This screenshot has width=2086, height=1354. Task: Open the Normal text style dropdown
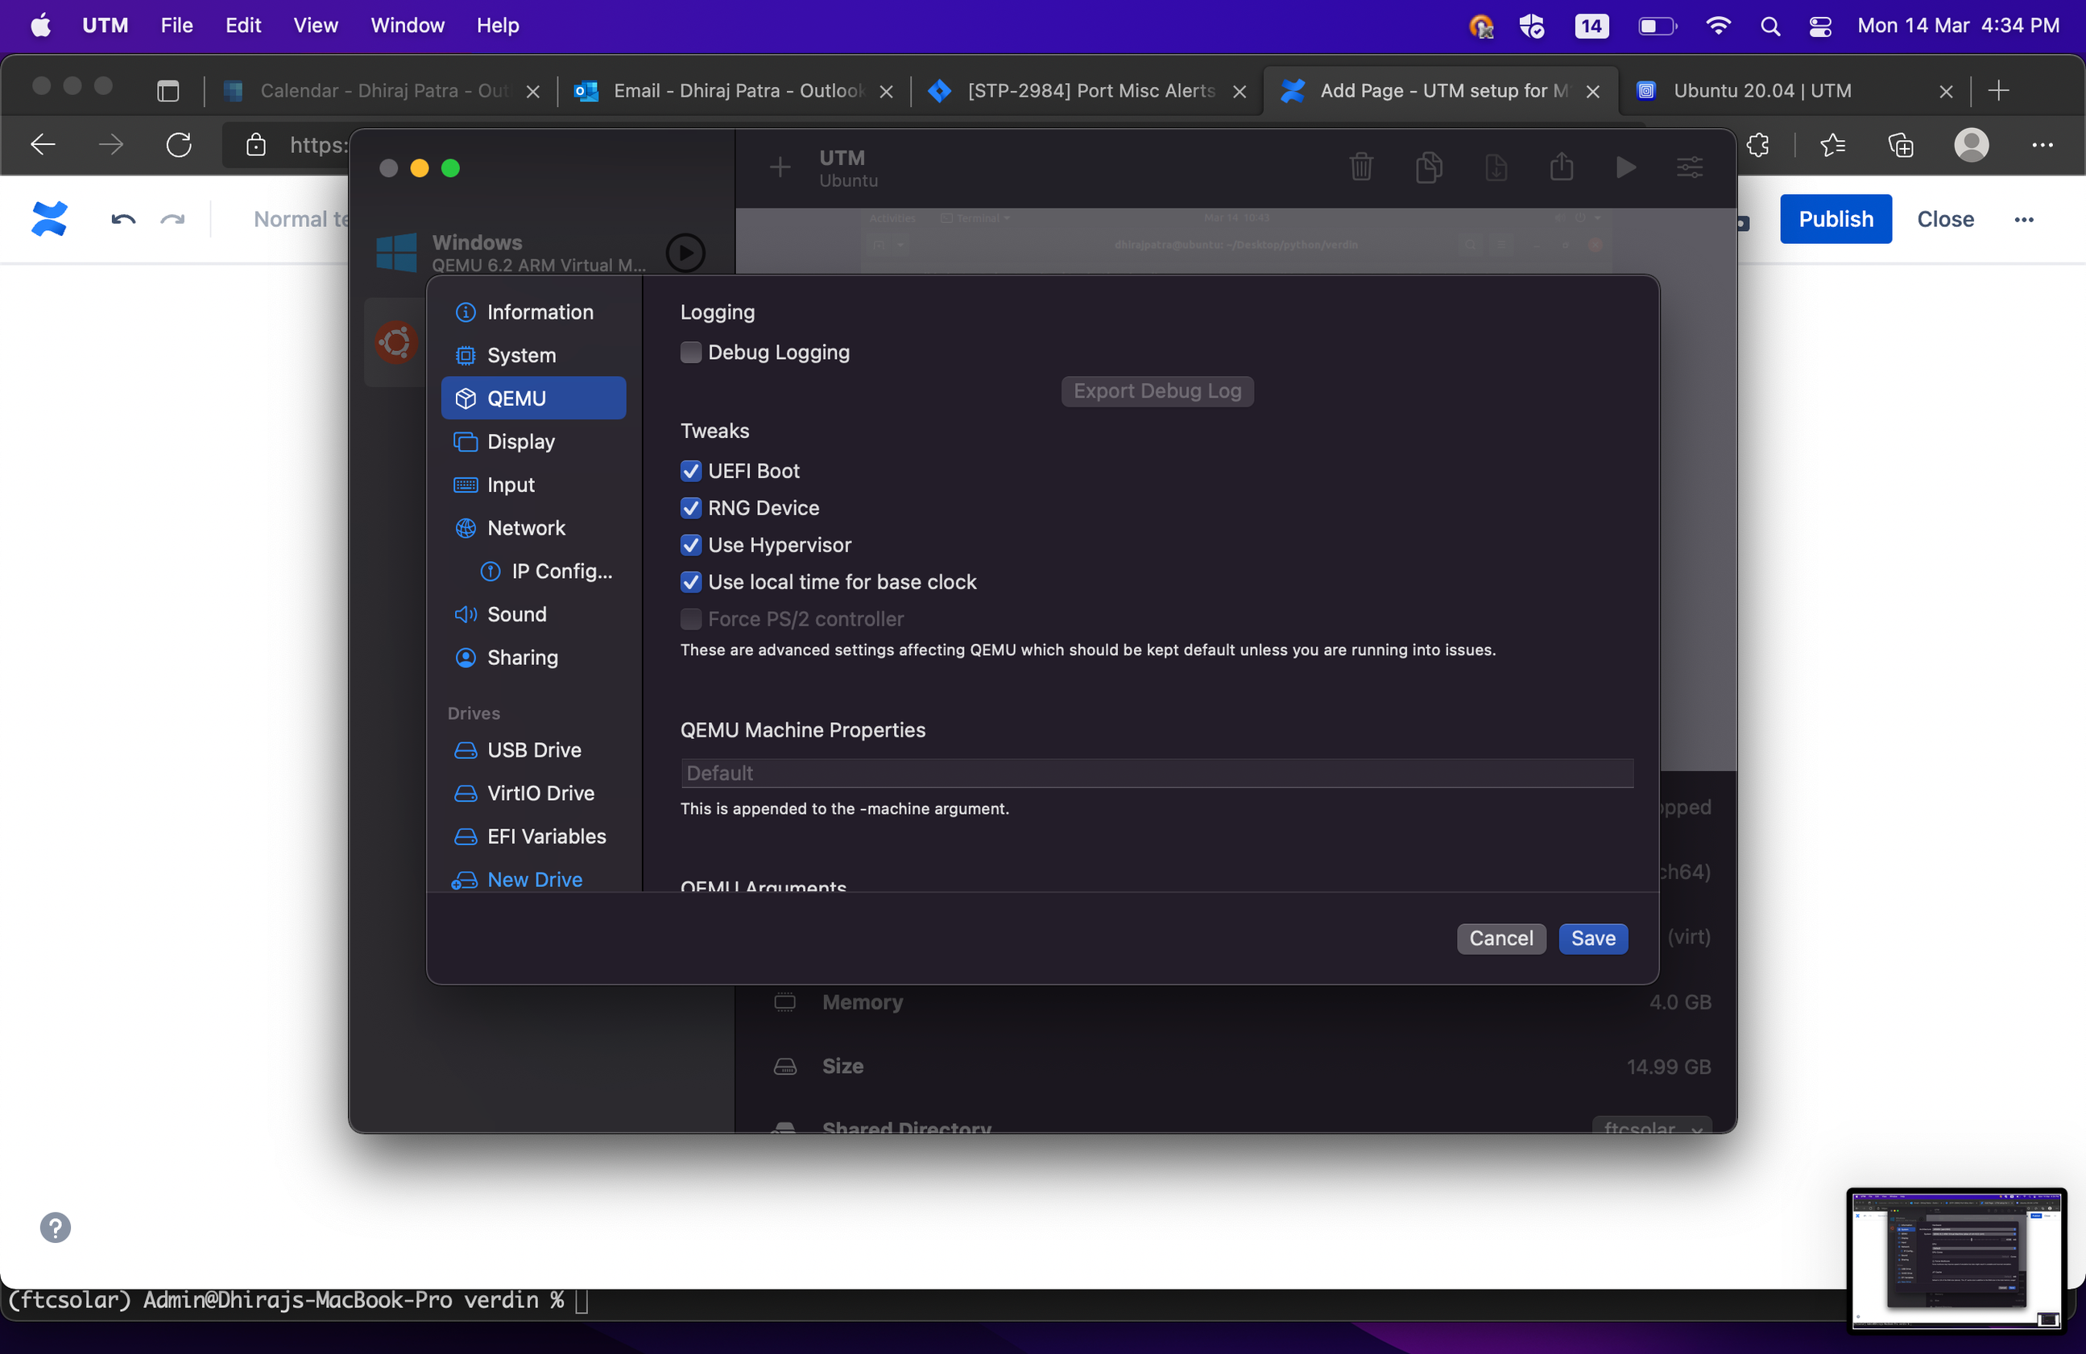tap(301, 219)
